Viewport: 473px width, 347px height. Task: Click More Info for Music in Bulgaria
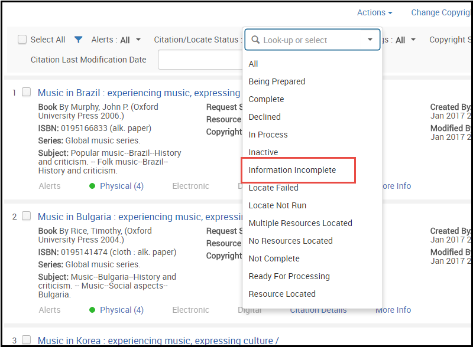click(x=393, y=310)
